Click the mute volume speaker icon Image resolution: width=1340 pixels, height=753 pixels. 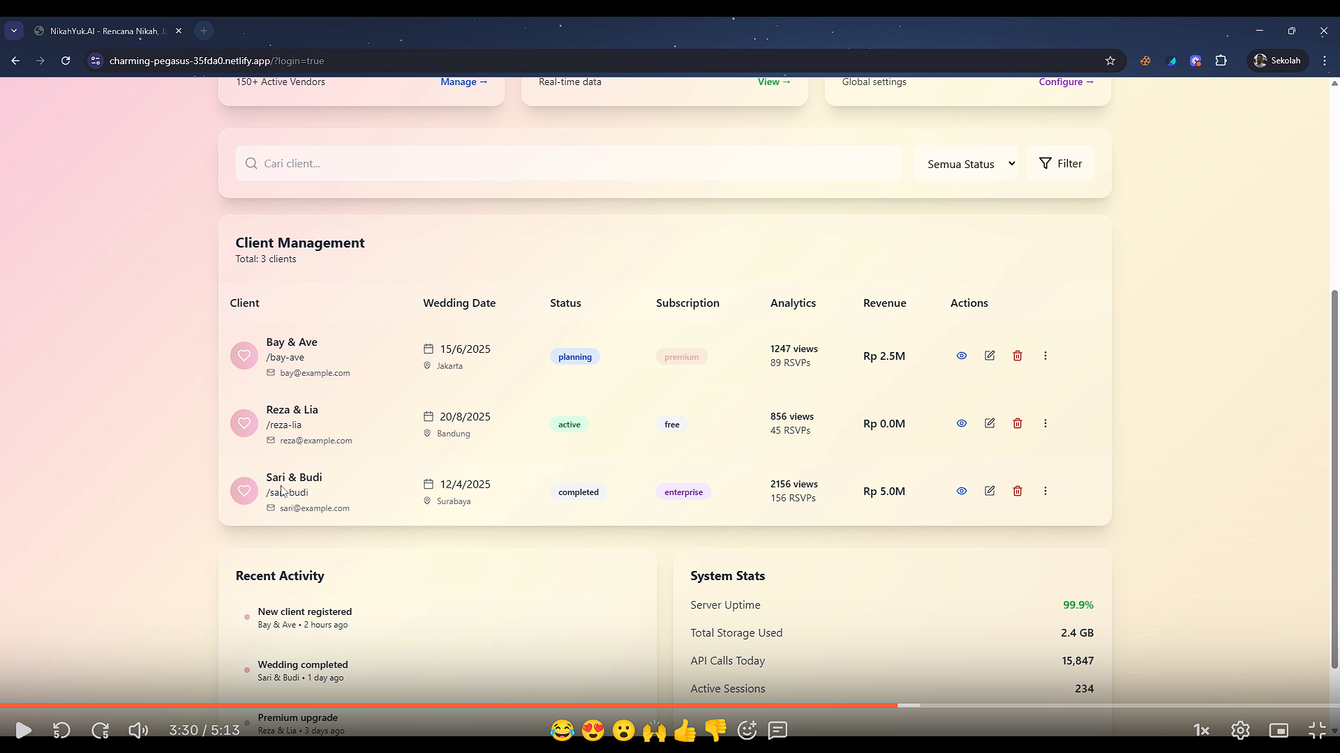(138, 730)
